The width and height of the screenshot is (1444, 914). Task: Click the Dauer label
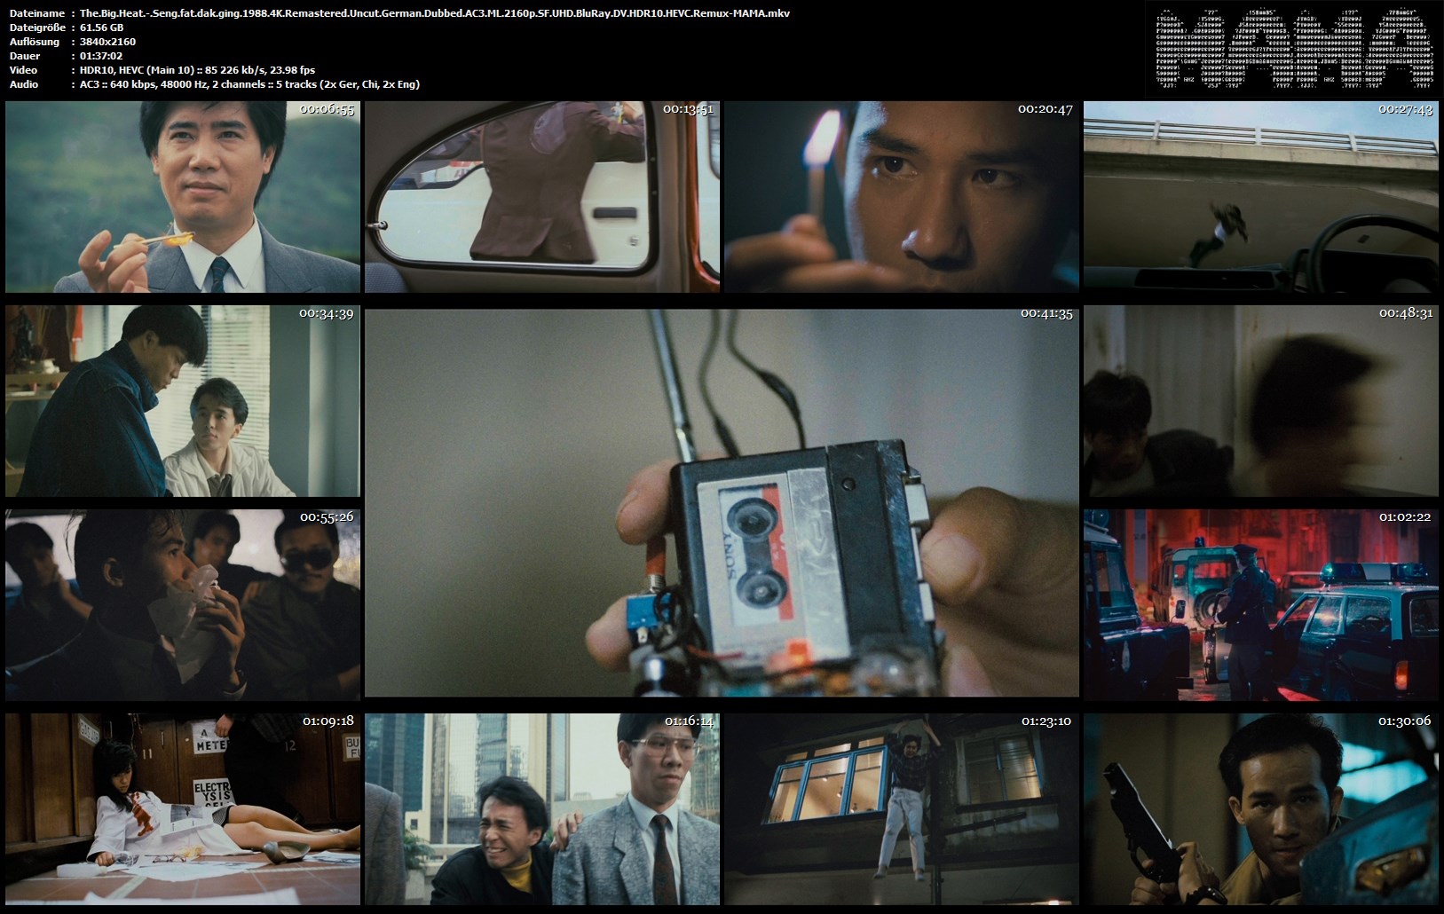pos(24,56)
